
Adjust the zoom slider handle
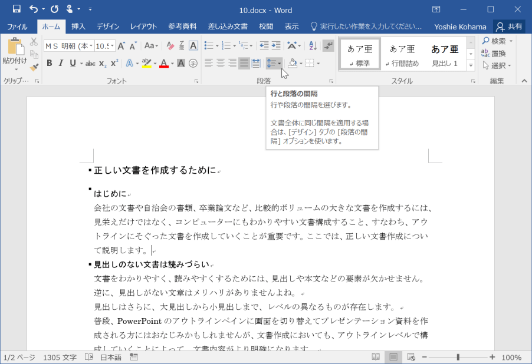click(458, 357)
